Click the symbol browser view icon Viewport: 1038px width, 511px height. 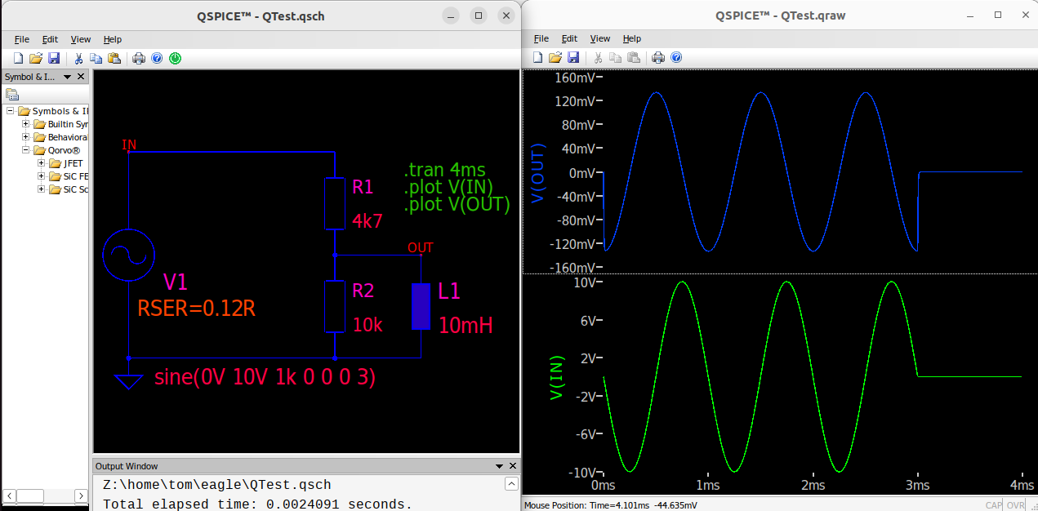[x=12, y=95]
